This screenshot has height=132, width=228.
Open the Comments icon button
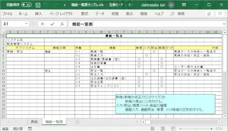219,14
